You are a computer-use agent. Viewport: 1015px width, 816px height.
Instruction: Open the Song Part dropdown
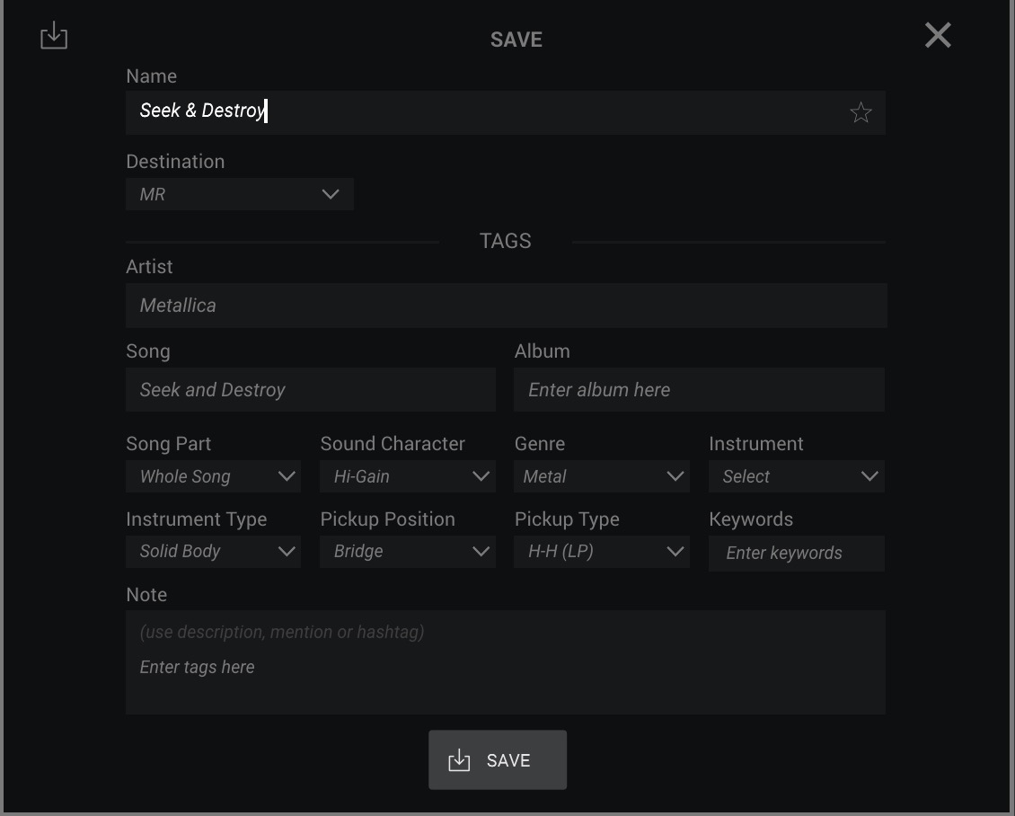click(213, 476)
